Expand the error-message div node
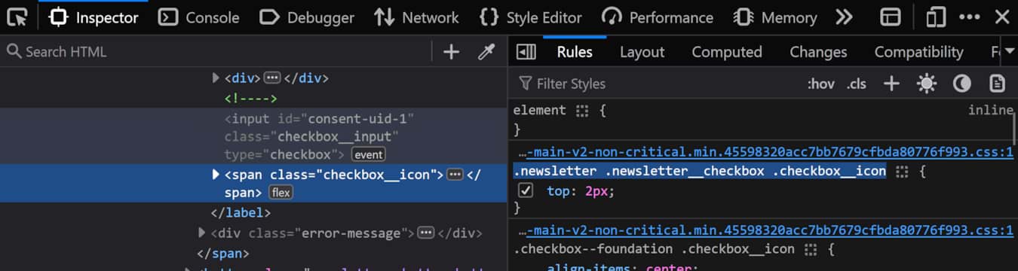 tap(201, 233)
